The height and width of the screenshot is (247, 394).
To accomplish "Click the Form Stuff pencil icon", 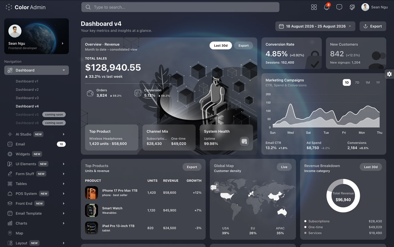I will click(x=10, y=174).
